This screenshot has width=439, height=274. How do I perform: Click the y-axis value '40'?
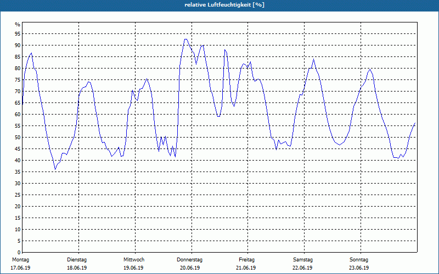pos(18,160)
